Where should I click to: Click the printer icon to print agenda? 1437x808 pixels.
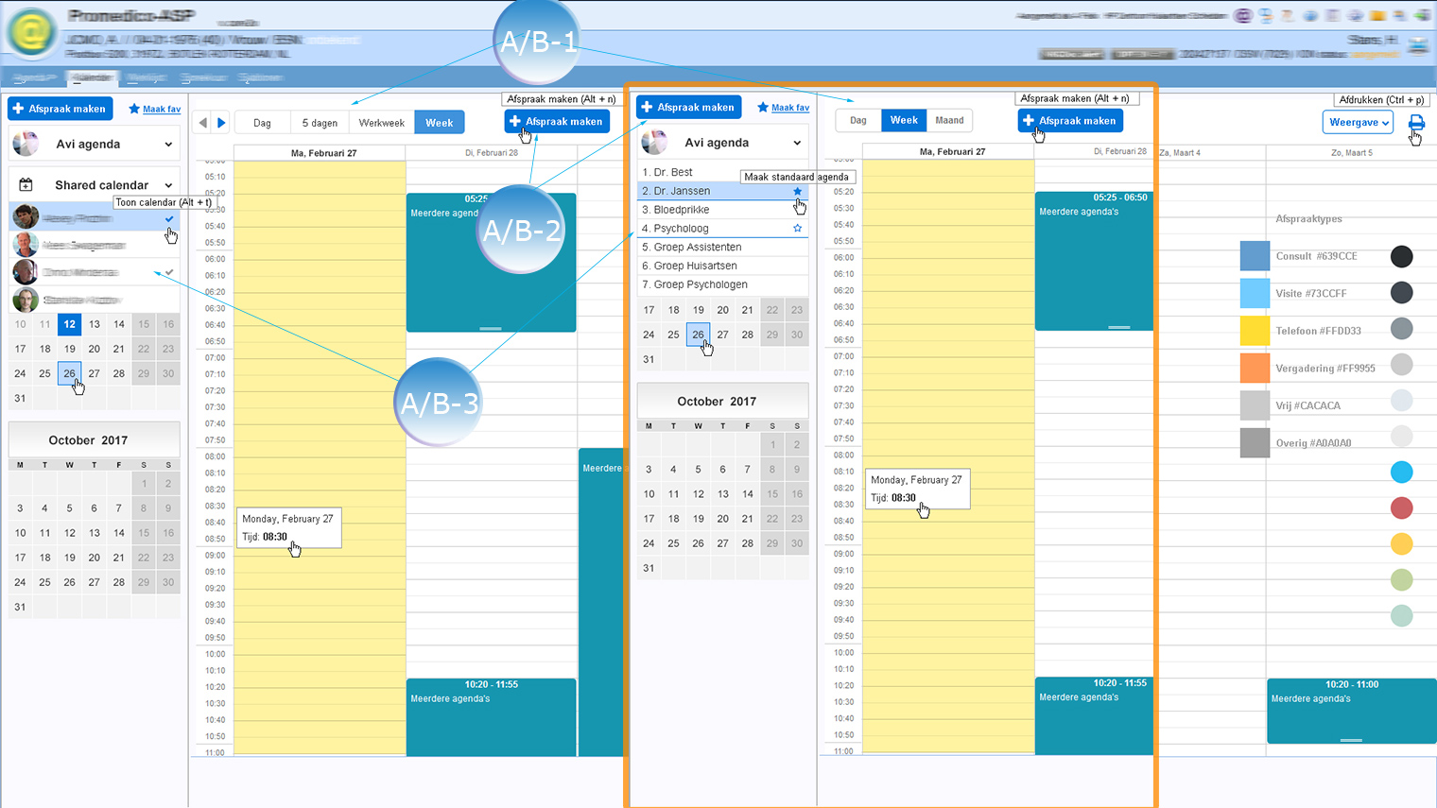point(1416,123)
